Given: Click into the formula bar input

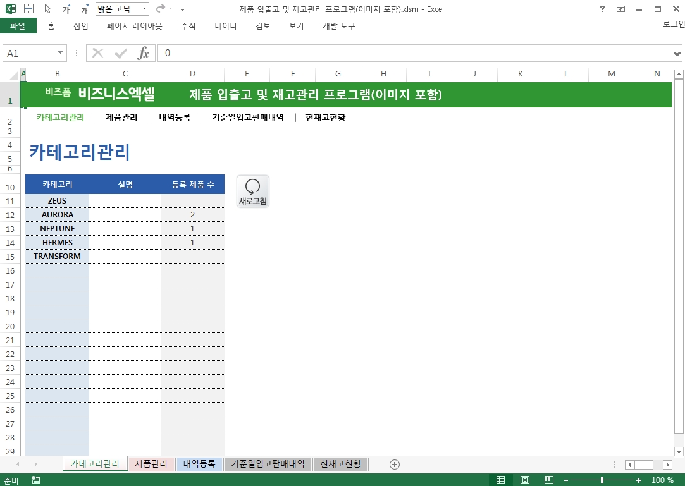Looking at the screenshot, I should click(414, 53).
